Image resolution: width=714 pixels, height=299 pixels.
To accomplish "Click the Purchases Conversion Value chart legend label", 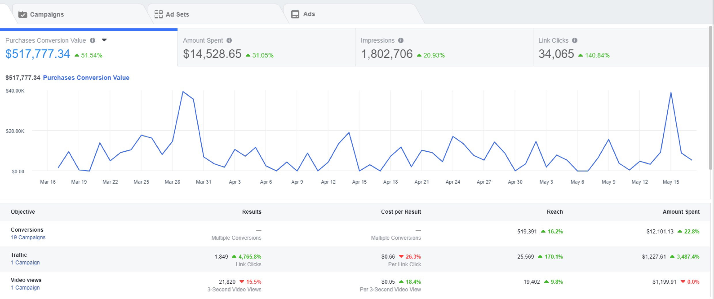I will (86, 78).
